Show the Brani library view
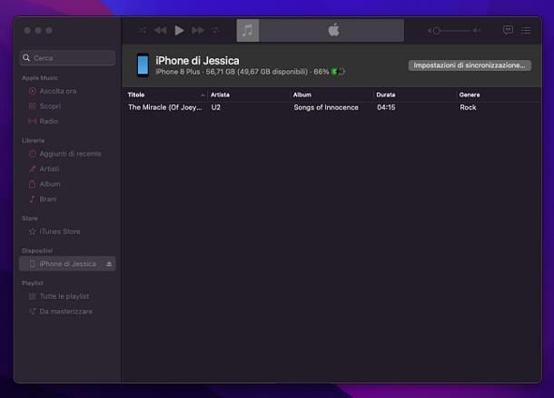Image resolution: width=554 pixels, height=398 pixels. 67,199
